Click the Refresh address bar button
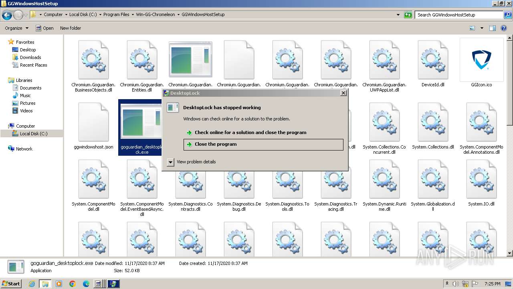The image size is (513, 289). [x=408, y=15]
